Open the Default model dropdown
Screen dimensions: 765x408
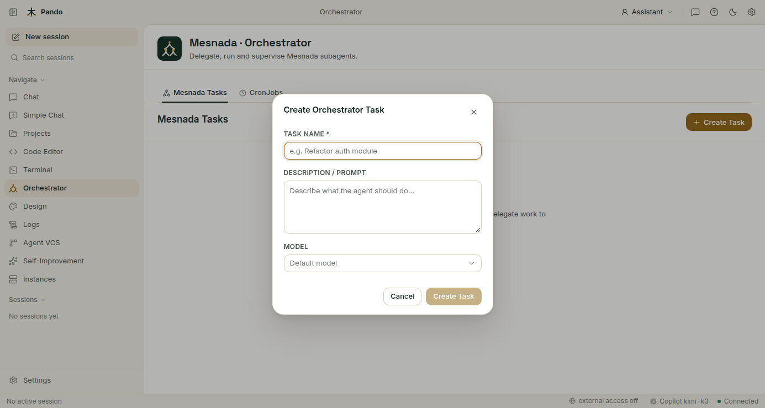point(383,263)
